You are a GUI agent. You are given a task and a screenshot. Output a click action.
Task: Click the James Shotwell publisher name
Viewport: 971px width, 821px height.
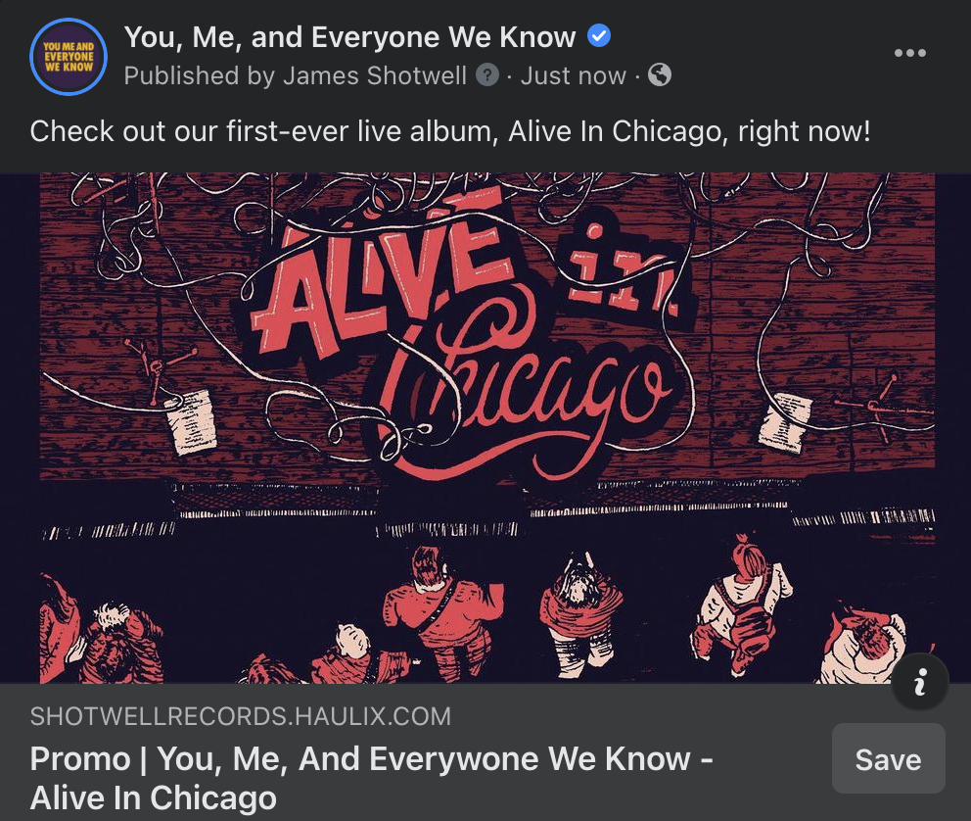(x=375, y=75)
